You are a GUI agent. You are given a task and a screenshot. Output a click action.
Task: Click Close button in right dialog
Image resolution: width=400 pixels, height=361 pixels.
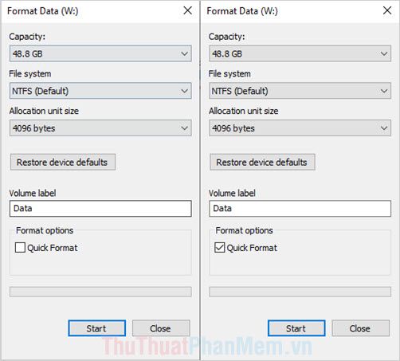[x=360, y=328]
